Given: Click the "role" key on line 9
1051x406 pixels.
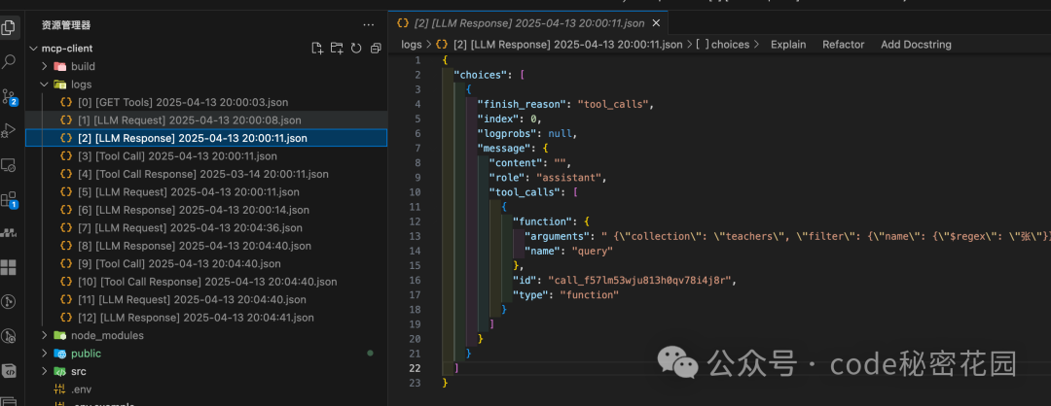Looking at the screenshot, I should point(508,177).
